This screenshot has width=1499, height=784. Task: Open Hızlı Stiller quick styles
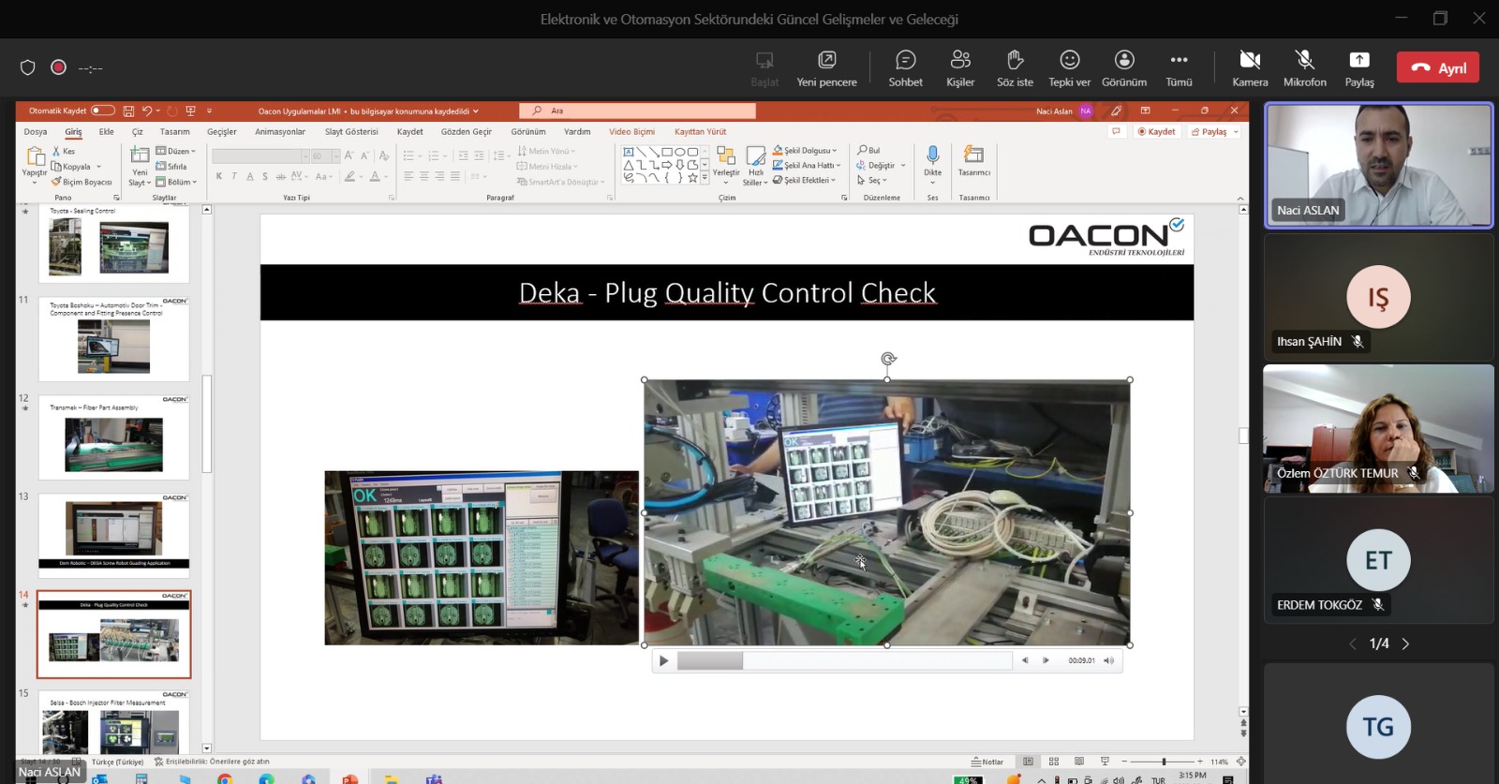point(755,167)
